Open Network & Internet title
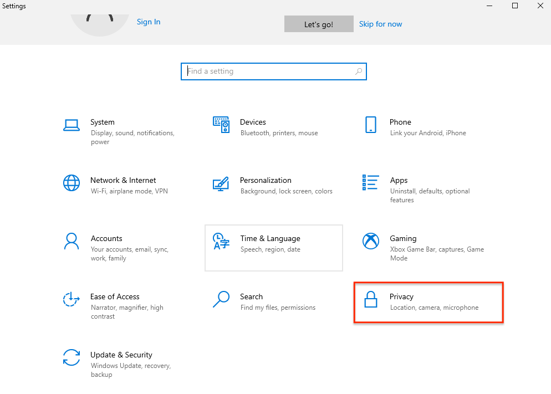 (123, 180)
